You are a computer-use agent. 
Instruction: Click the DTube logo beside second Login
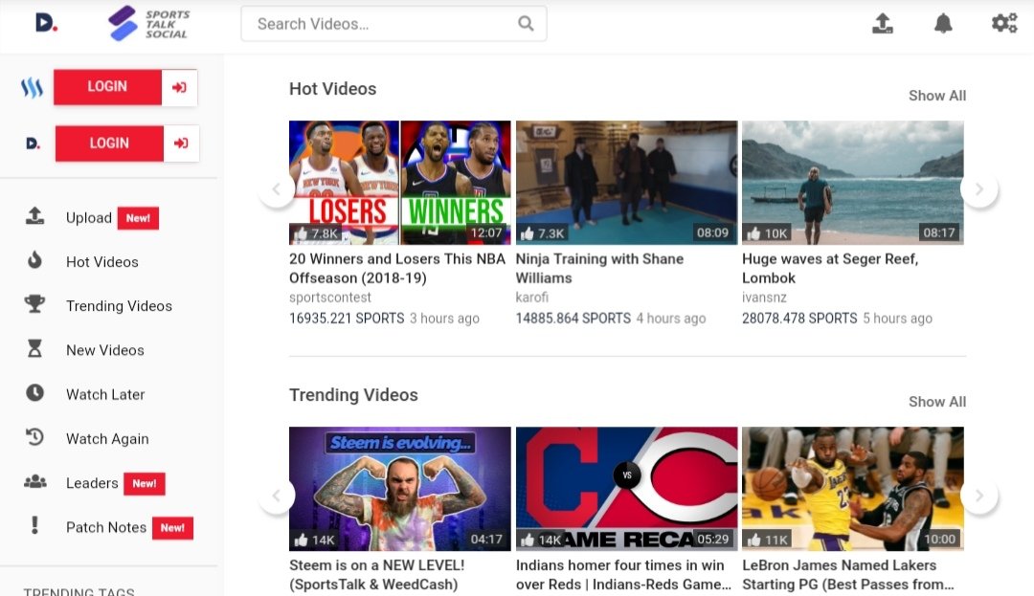pos(33,143)
